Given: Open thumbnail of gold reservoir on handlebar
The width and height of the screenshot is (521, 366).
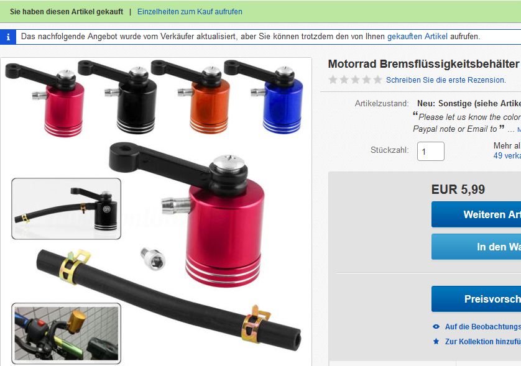Looking at the screenshot, I should [66, 333].
